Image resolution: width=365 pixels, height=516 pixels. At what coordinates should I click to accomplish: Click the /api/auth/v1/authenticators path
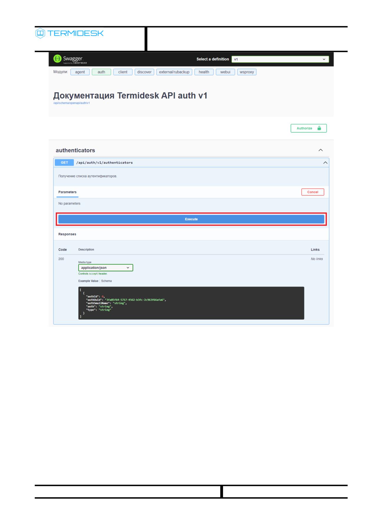point(104,163)
